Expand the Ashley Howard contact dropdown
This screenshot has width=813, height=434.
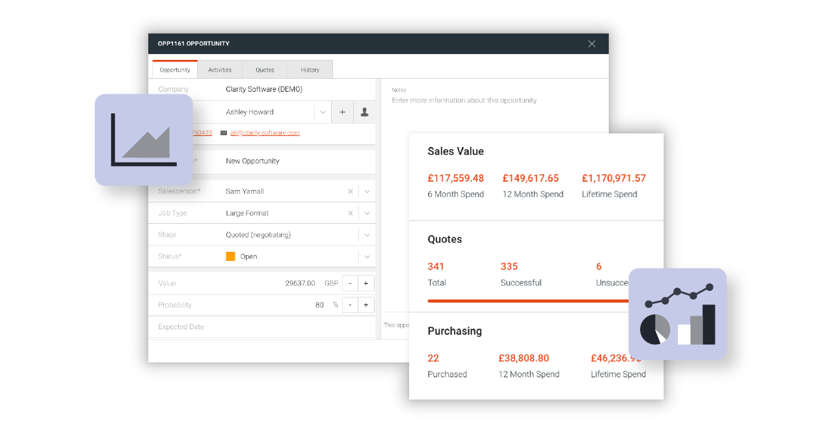(323, 112)
